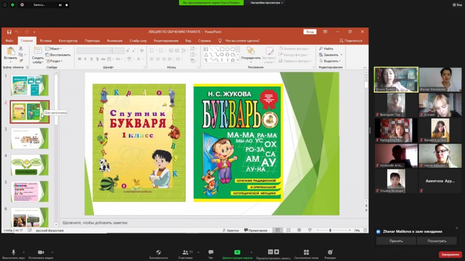Expand the View settings (Настройки просмотра) dropdown

pos(267,3)
